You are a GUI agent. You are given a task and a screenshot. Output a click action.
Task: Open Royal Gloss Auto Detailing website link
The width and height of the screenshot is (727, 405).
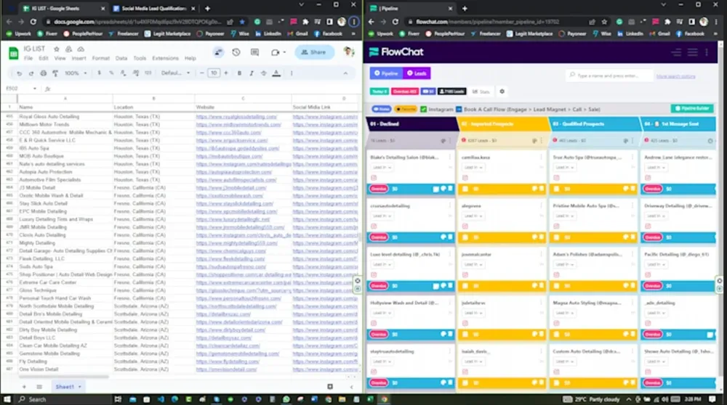236,117
